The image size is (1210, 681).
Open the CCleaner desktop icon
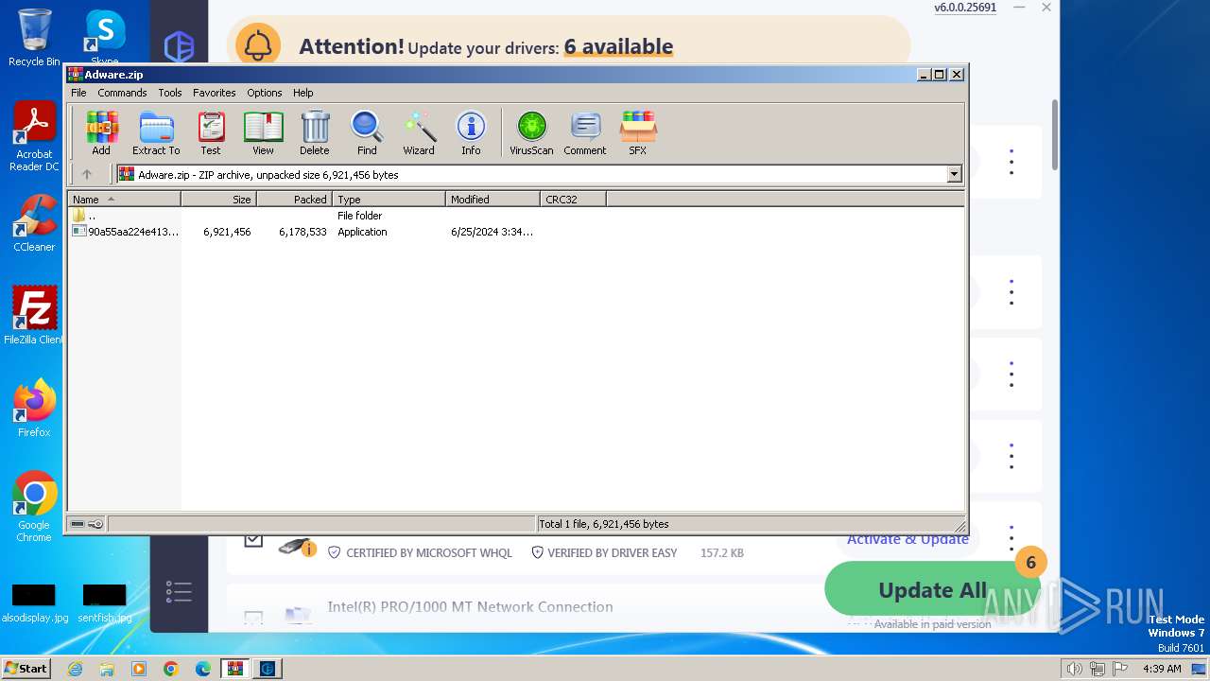tap(34, 223)
